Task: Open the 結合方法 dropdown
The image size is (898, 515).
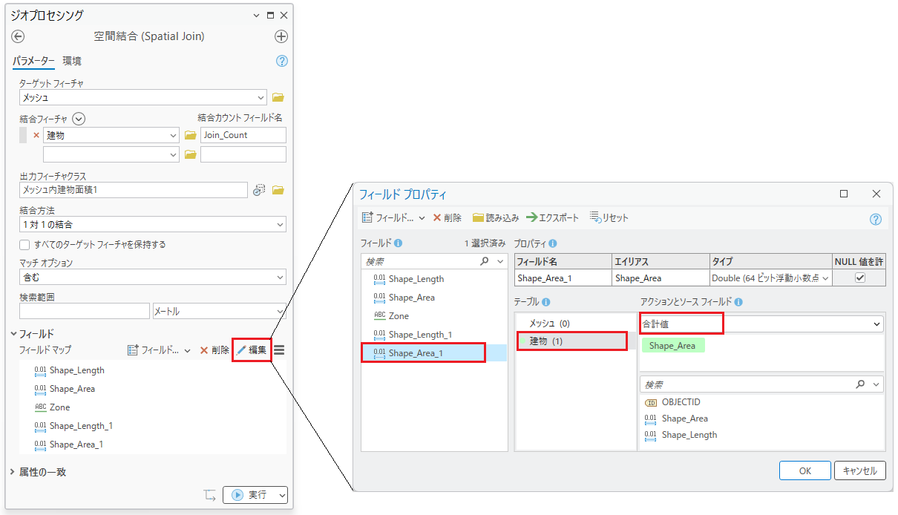Action: [152, 224]
